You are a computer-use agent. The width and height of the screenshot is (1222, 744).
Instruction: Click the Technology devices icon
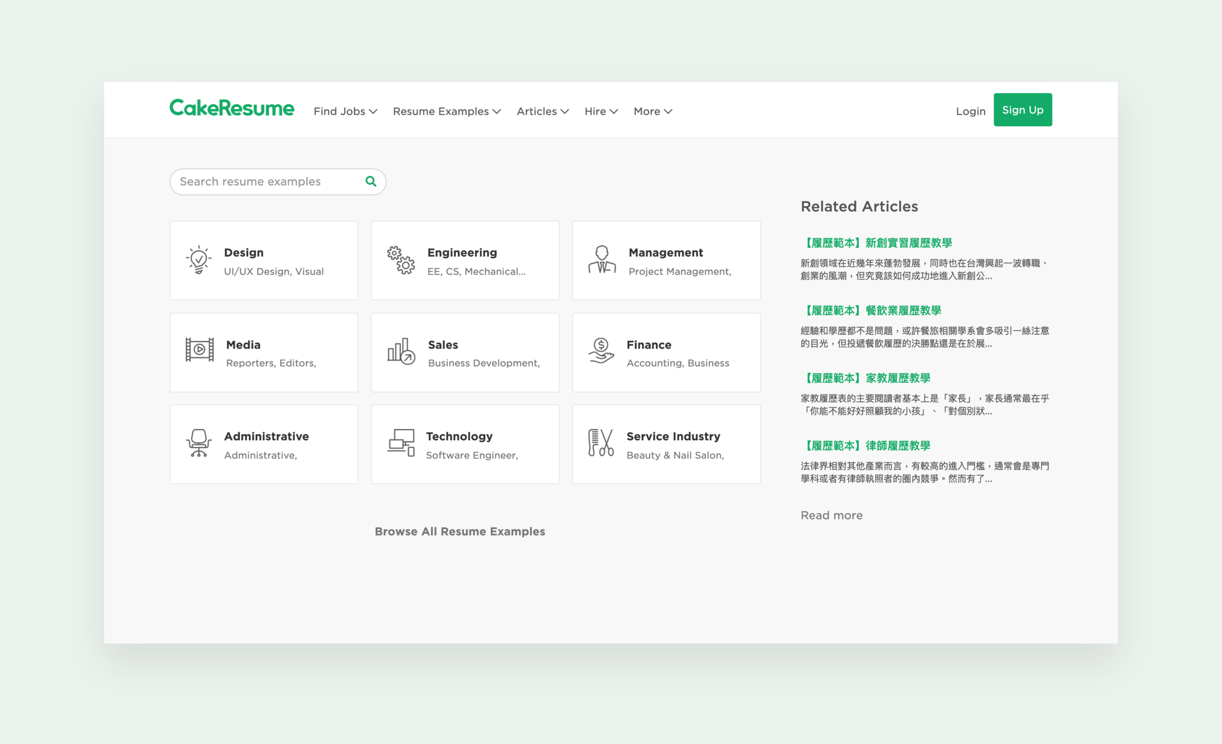tap(401, 443)
